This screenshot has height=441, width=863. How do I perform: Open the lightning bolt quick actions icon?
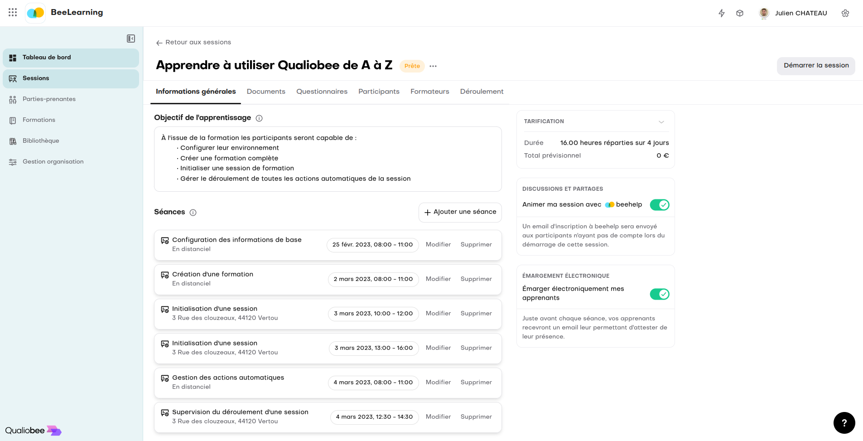tap(722, 13)
